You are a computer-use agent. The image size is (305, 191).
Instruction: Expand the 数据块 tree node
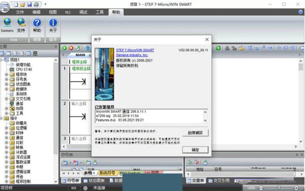(7, 89)
